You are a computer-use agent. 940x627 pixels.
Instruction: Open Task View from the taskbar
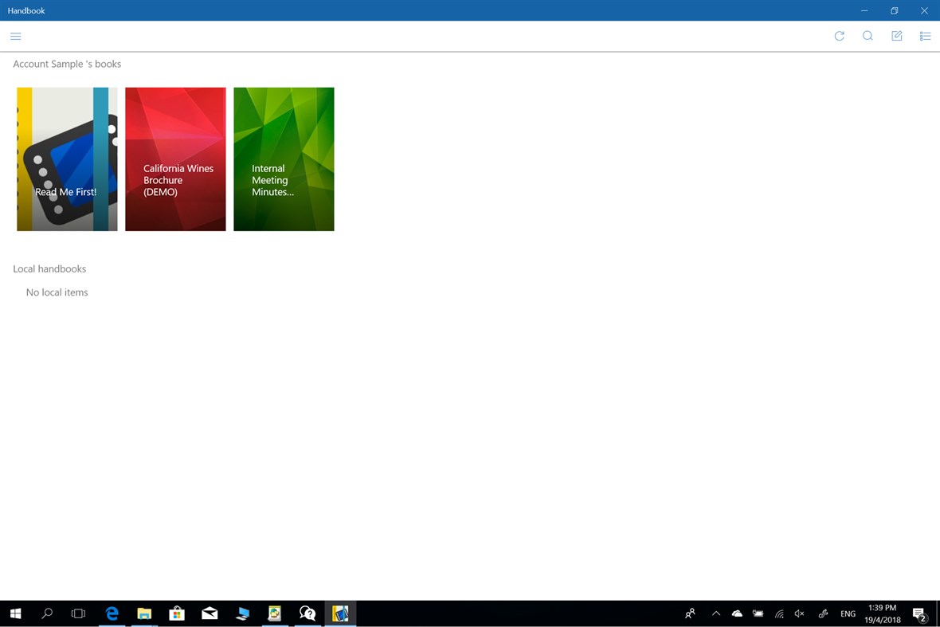point(77,613)
